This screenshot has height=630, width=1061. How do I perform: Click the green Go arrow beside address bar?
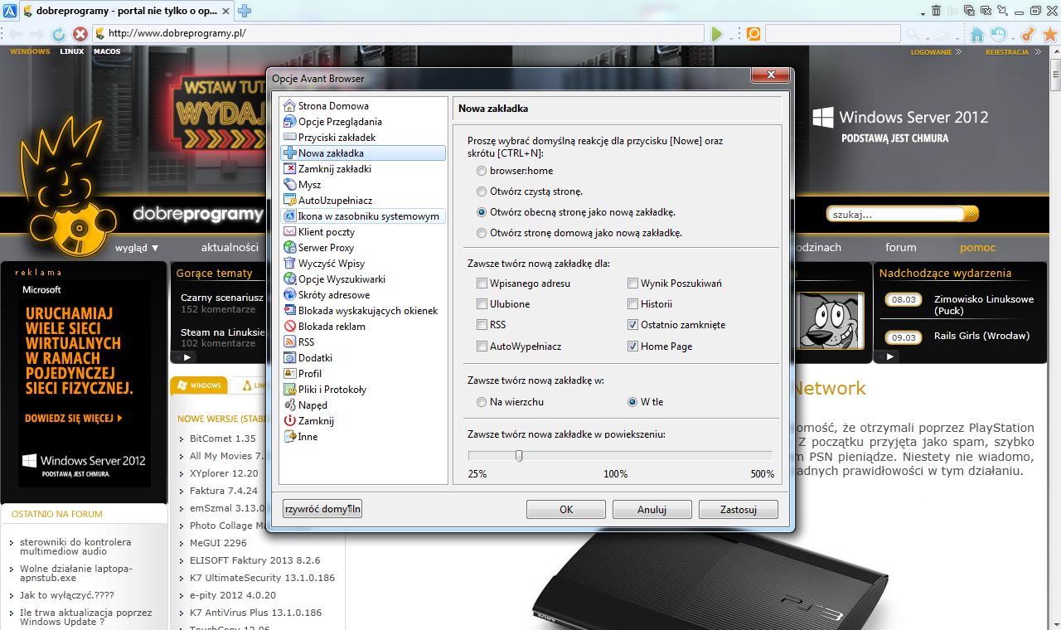click(x=717, y=34)
